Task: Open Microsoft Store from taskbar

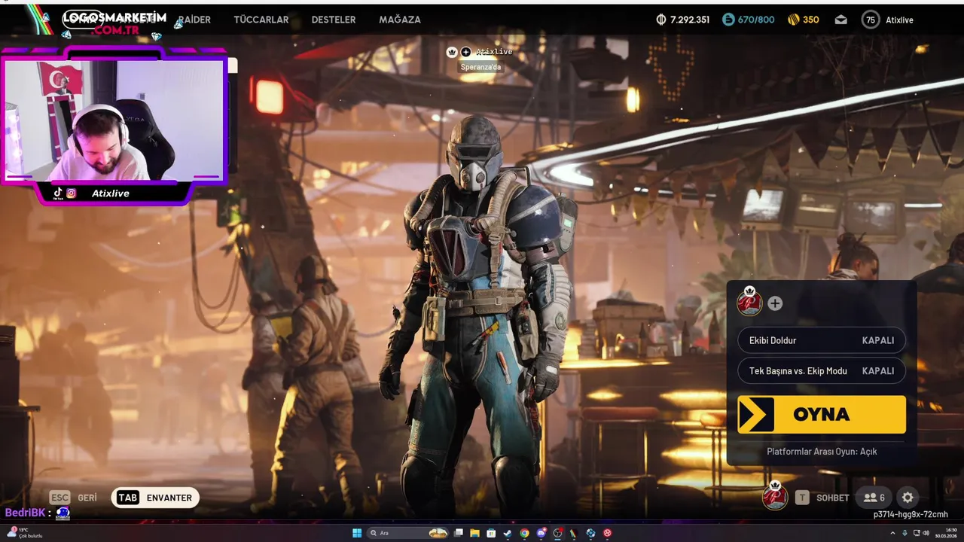Action: pos(491,533)
